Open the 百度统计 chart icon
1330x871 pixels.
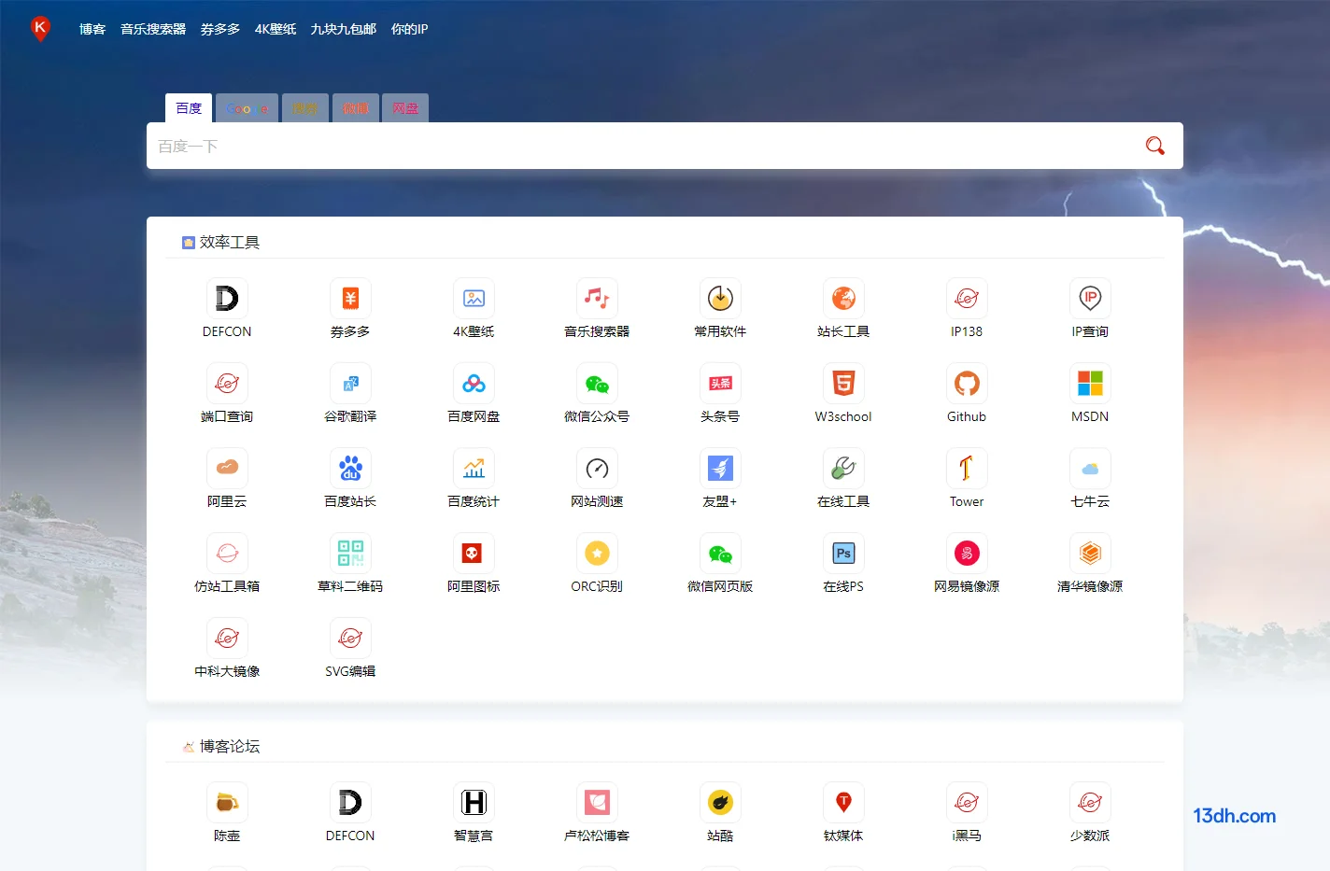(x=474, y=469)
